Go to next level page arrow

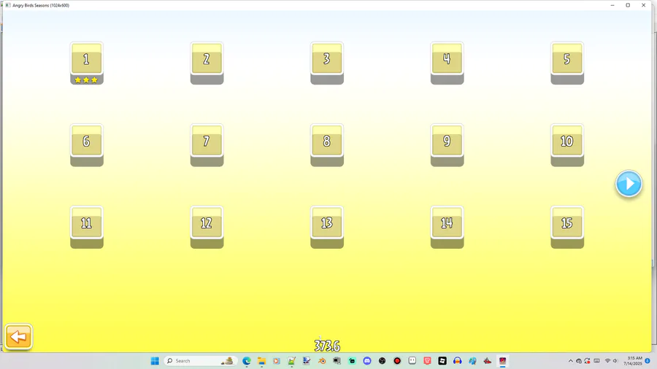[x=629, y=183]
